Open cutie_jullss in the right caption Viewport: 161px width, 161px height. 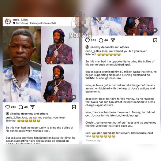point(93,51)
